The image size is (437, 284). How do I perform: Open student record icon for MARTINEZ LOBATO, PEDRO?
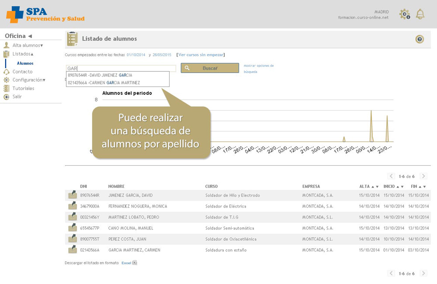[73, 217]
